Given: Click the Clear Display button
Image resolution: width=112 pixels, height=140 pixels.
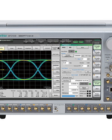Looking at the screenshot, I should 56,61.
